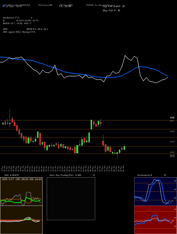177x234 pixels.
Task: Click the 14.38 price axis label
Action: [172, 132]
